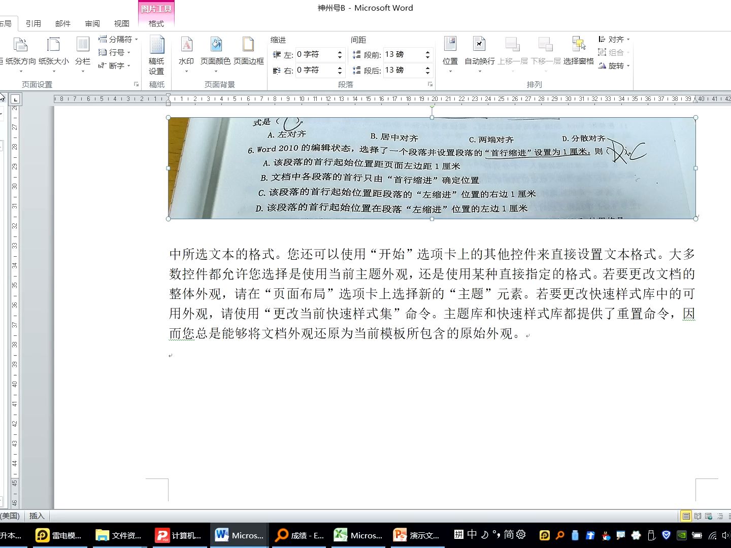Click the NVIDIA tray icon
Screen dimensions: 731x548
[x=682, y=535]
